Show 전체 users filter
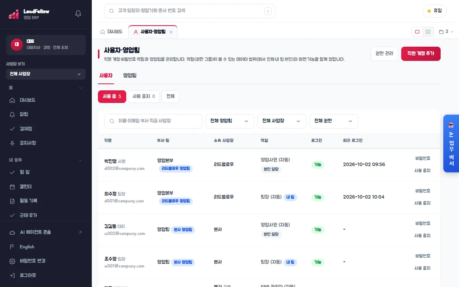 point(170,96)
